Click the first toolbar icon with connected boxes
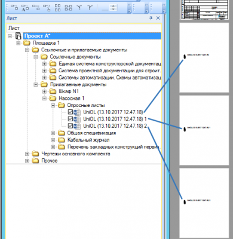The height and width of the screenshot is (239, 233). coord(14,7)
